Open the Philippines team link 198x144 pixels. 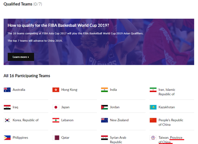tap(20, 138)
